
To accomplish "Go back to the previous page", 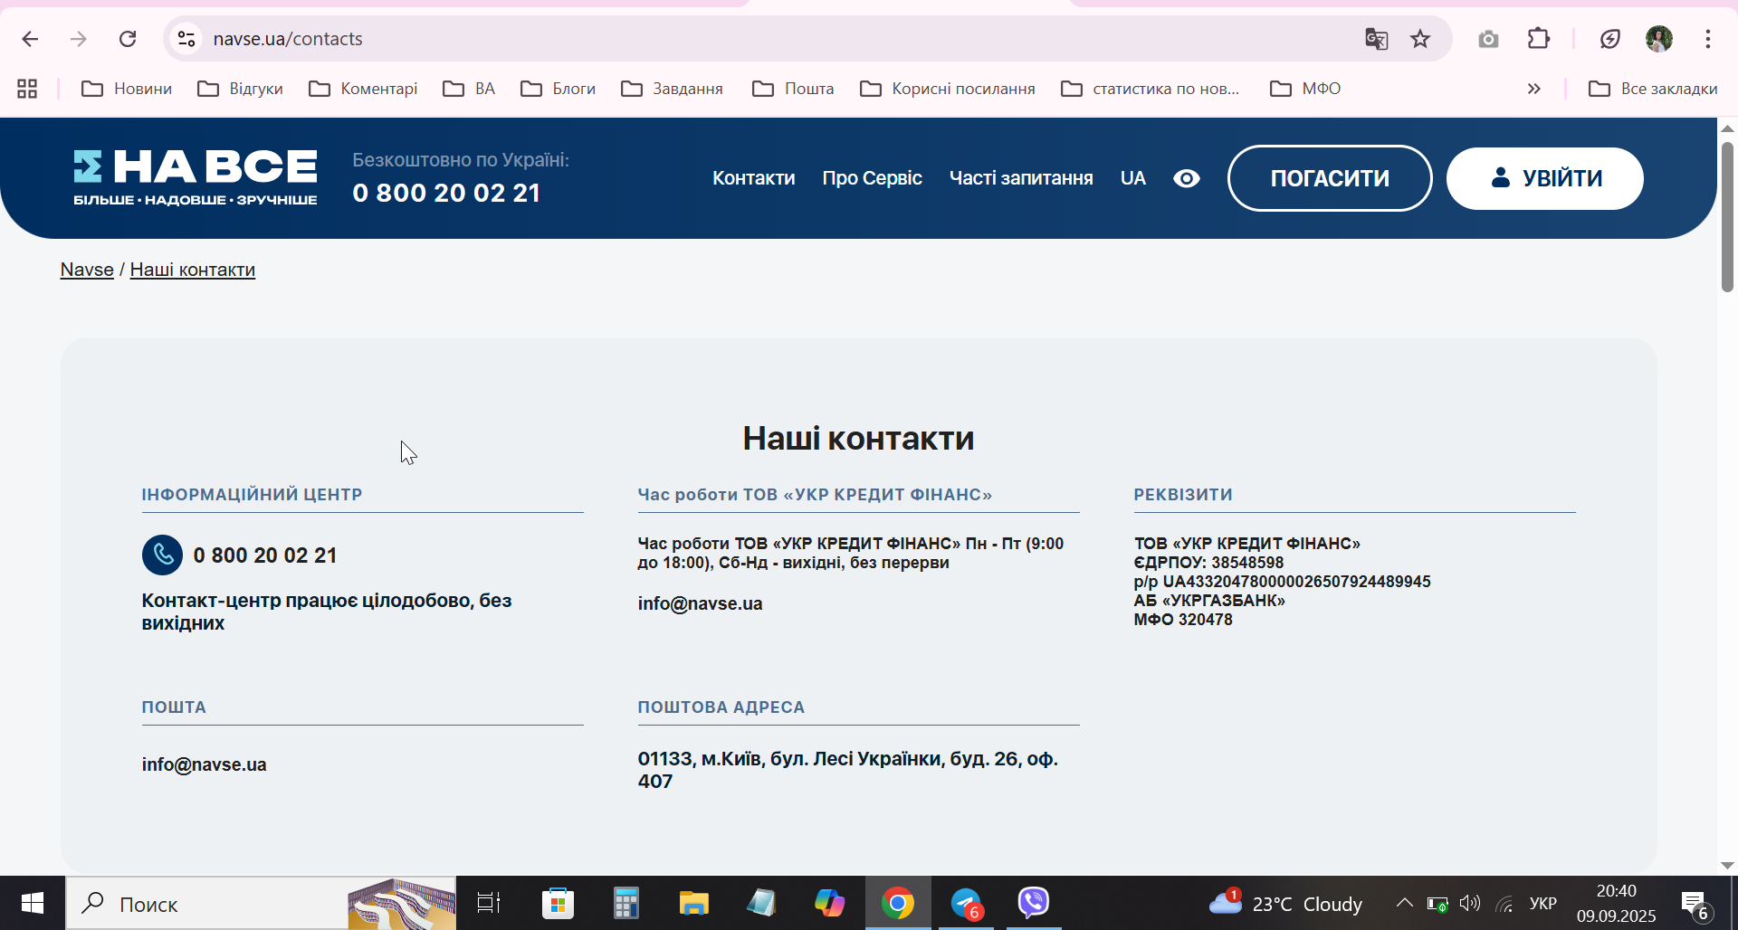I will [x=30, y=39].
